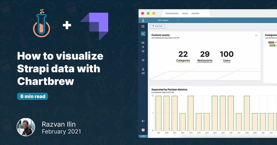Open the team members person icon

click(143, 69)
